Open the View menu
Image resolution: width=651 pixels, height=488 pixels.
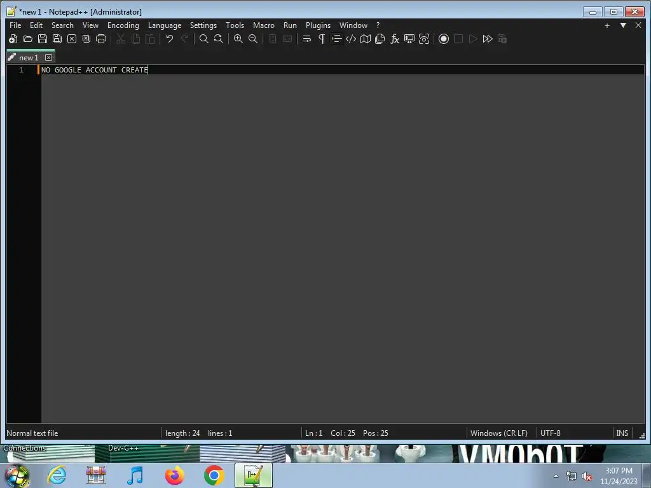pos(90,25)
